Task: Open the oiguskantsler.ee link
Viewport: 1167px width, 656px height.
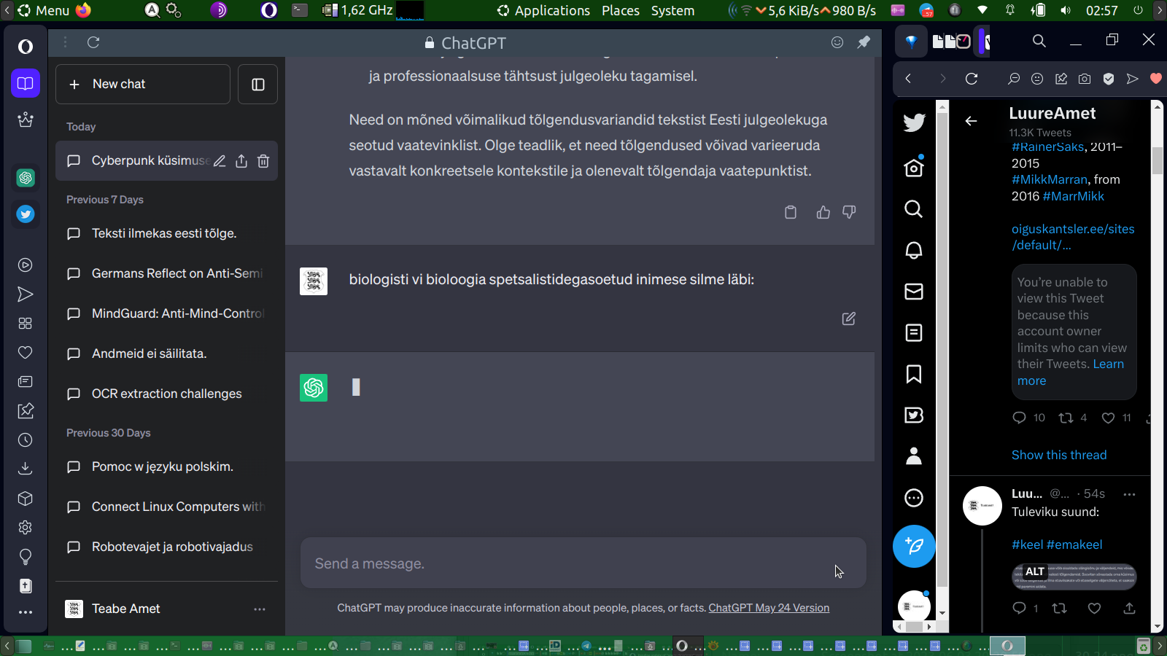Action: [x=1073, y=237]
